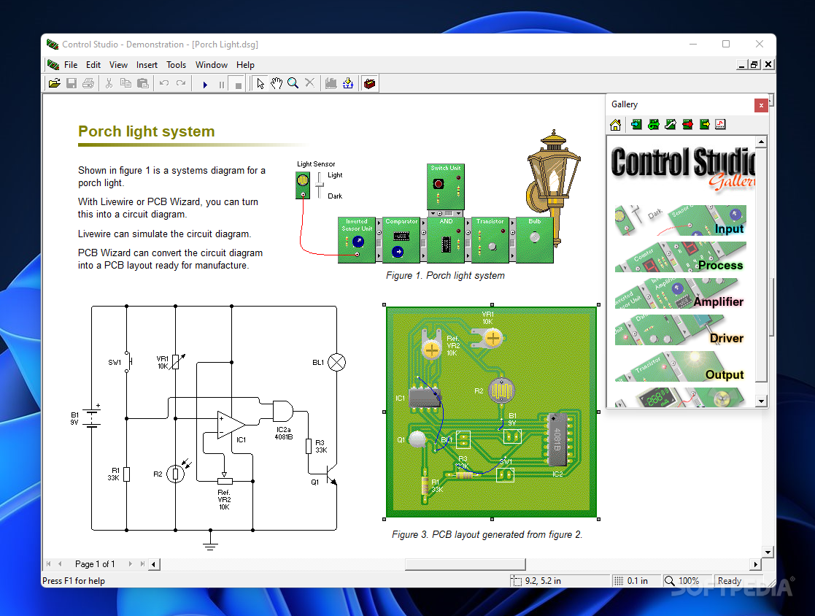The height and width of the screenshot is (616, 815).
Task: Toggle the red toolbox Gallery icon
Action: click(369, 83)
